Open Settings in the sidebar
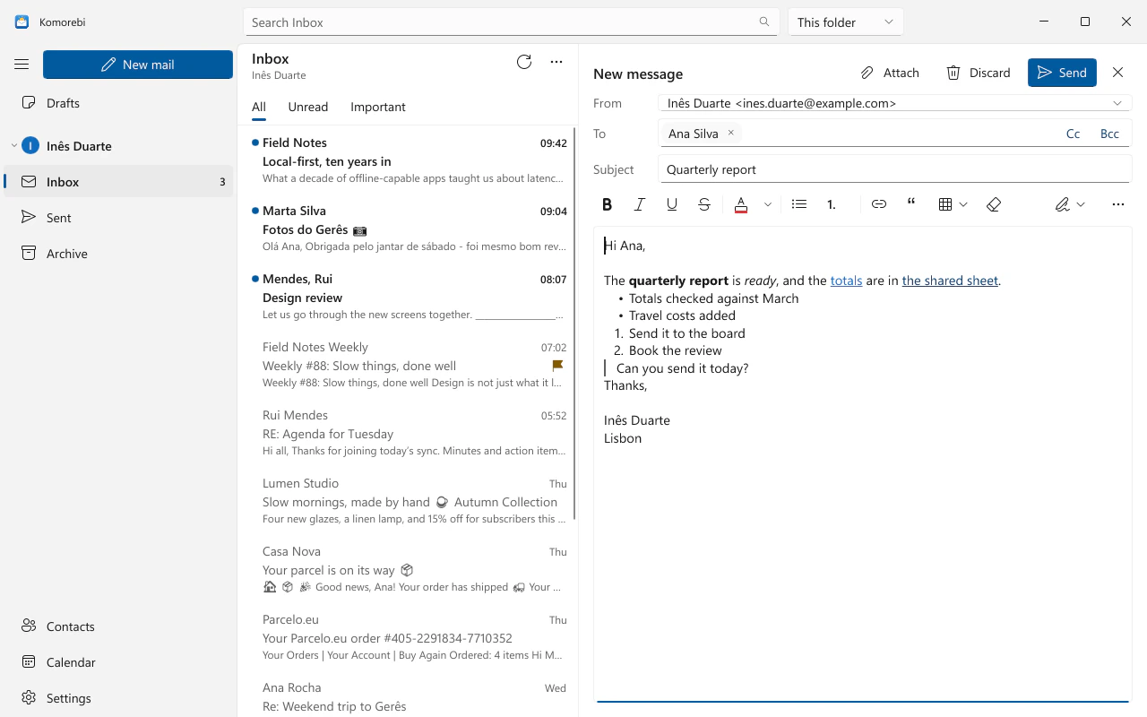 point(118,698)
